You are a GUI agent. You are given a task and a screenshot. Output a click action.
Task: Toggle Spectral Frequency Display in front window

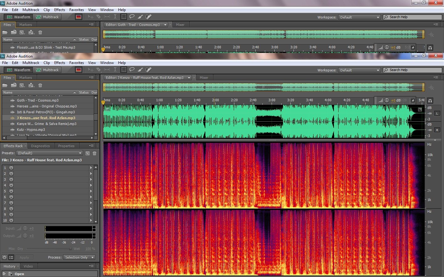click(79, 70)
